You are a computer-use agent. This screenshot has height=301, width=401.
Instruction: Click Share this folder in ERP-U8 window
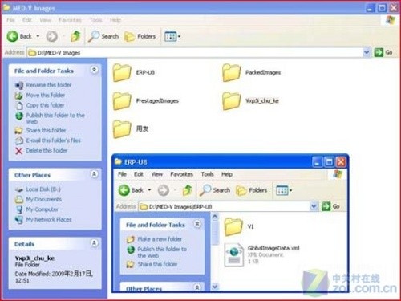152,264
